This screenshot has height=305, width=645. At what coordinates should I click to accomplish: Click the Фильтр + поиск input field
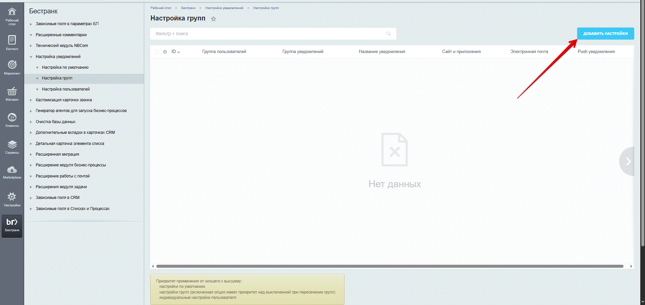coord(269,34)
